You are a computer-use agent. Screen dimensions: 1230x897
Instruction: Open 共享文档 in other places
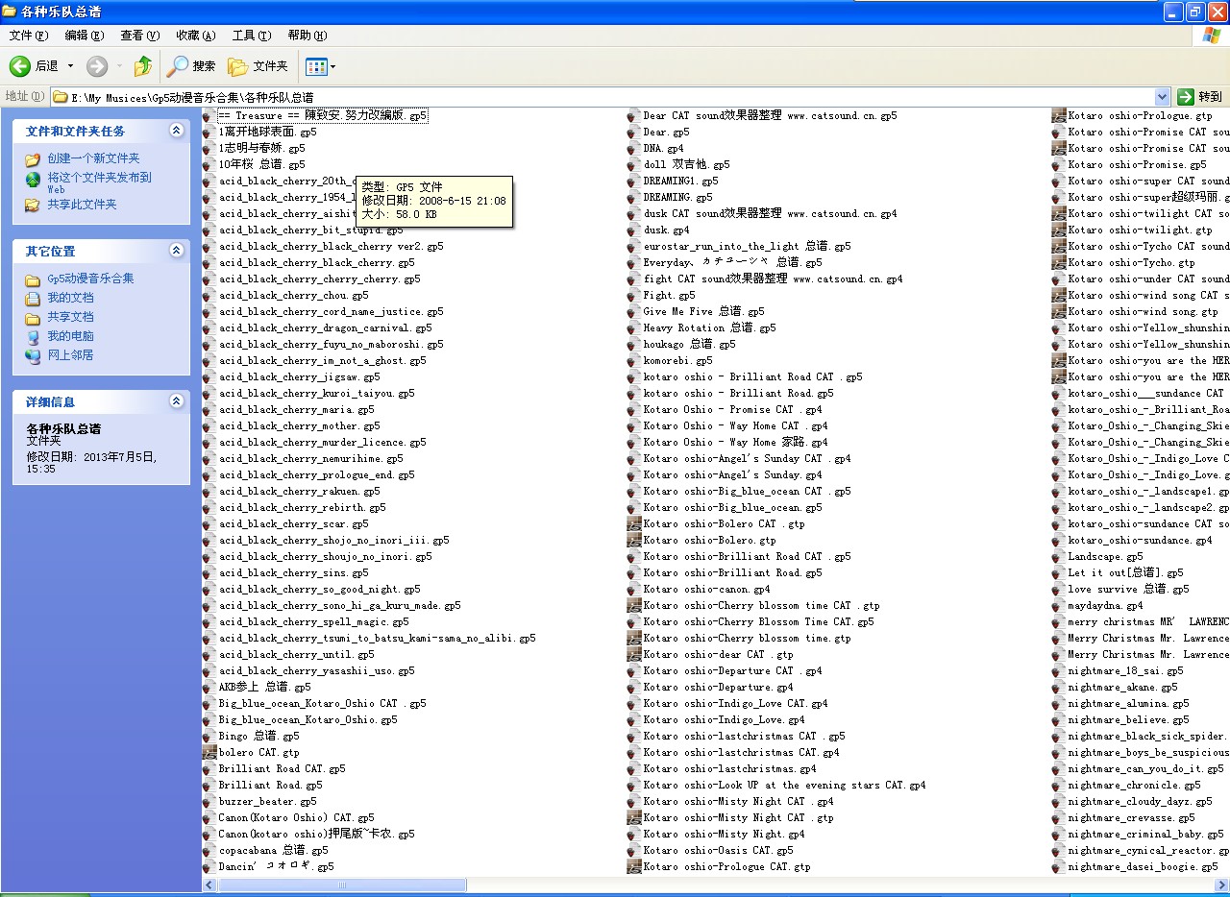(71, 317)
